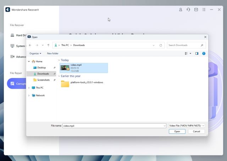Open recent locations dropdown arrow
The height and width of the screenshot is (161, 227).
coord(43,45)
